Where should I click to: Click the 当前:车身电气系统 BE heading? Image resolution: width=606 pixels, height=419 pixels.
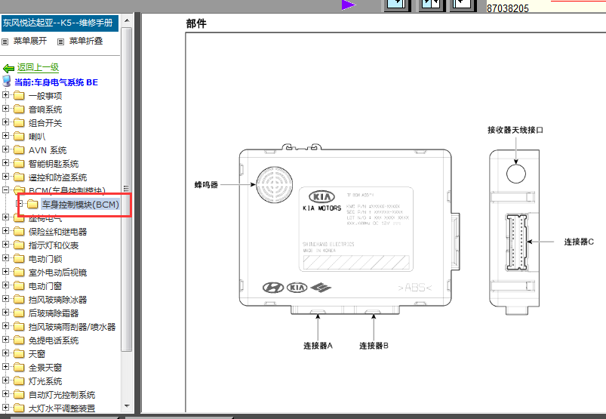[57, 82]
